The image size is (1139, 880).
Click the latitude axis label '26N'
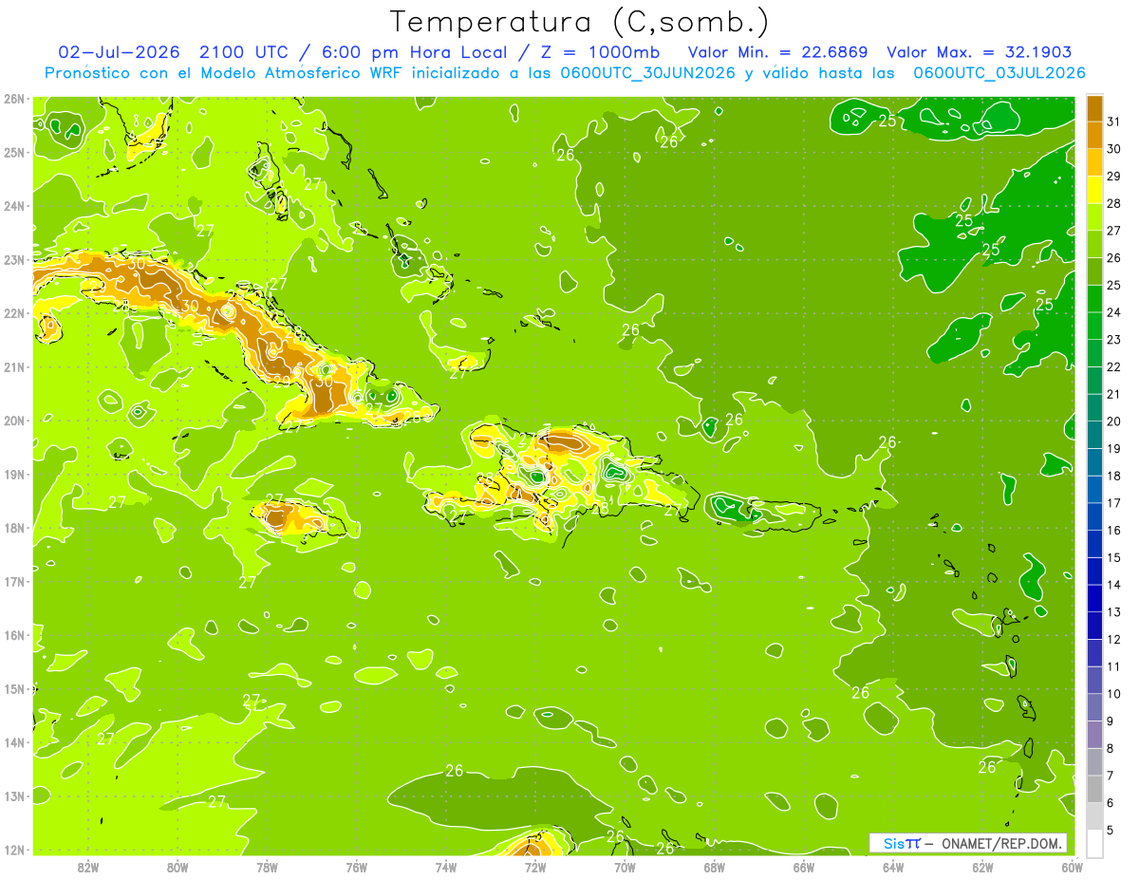[14, 99]
